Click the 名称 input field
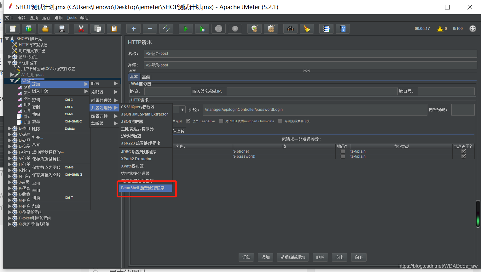 click(x=310, y=54)
